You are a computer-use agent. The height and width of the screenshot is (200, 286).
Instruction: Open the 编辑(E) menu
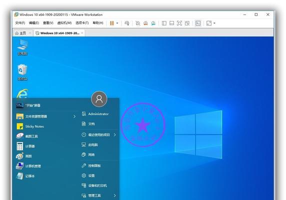(x=34, y=23)
